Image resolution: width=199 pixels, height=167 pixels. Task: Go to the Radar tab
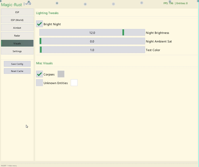click(x=17, y=36)
